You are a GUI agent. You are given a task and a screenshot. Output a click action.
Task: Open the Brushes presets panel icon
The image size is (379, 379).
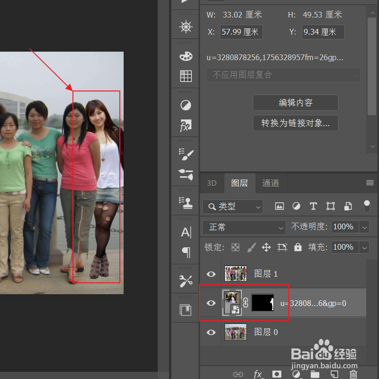186,174
